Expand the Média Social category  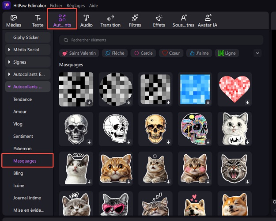point(28,50)
